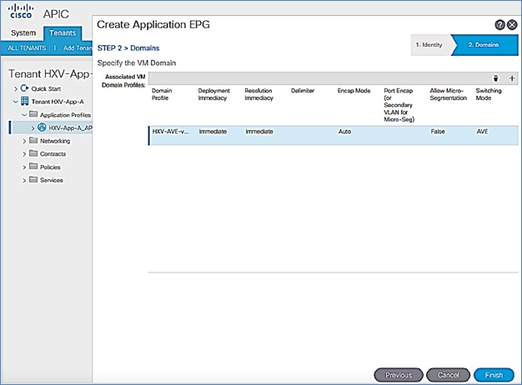The height and width of the screenshot is (385, 522).
Task: Click the Switching Mode value AVE
Action: (482, 132)
